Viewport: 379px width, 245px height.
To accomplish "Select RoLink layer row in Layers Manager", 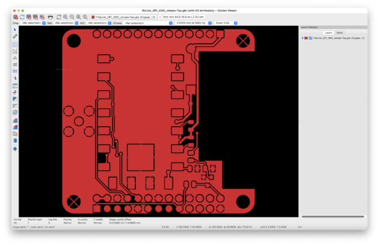I will point(333,38).
